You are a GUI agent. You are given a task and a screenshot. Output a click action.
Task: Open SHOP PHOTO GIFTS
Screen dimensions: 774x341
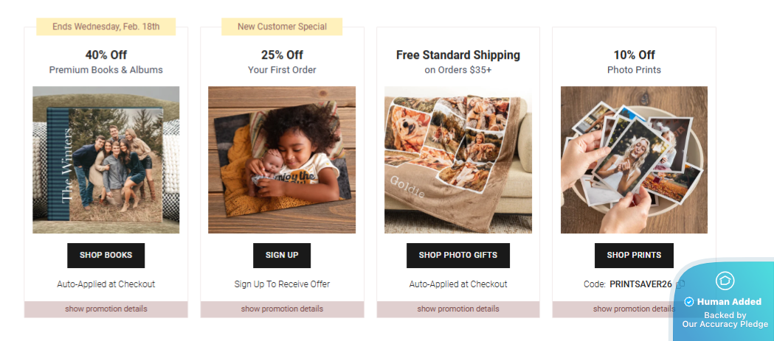[x=458, y=256]
